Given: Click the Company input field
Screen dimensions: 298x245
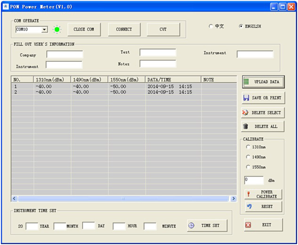Looking at the screenshot, I should (x=65, y=55).
